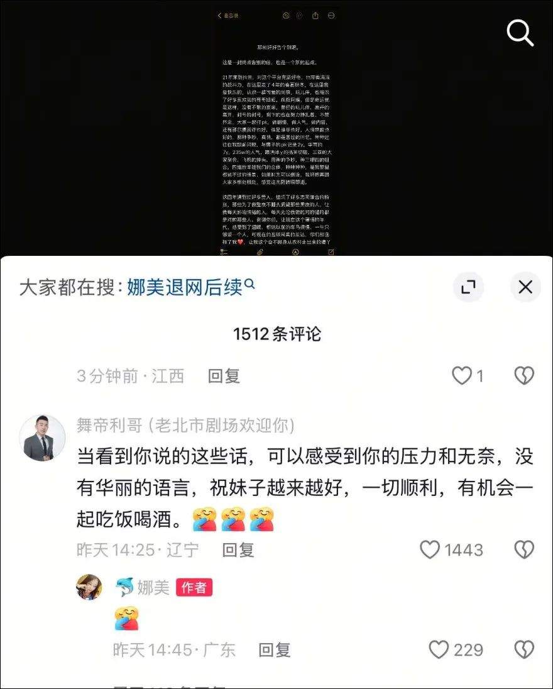Reply to 娜美's 广东 reply

[275, 650]
